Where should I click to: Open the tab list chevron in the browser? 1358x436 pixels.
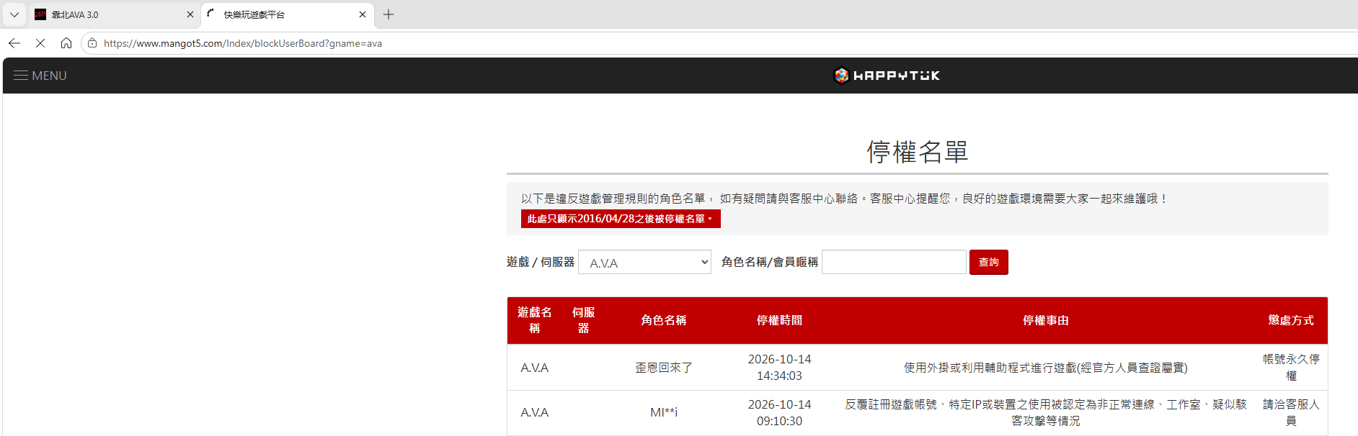click(14, 14)
